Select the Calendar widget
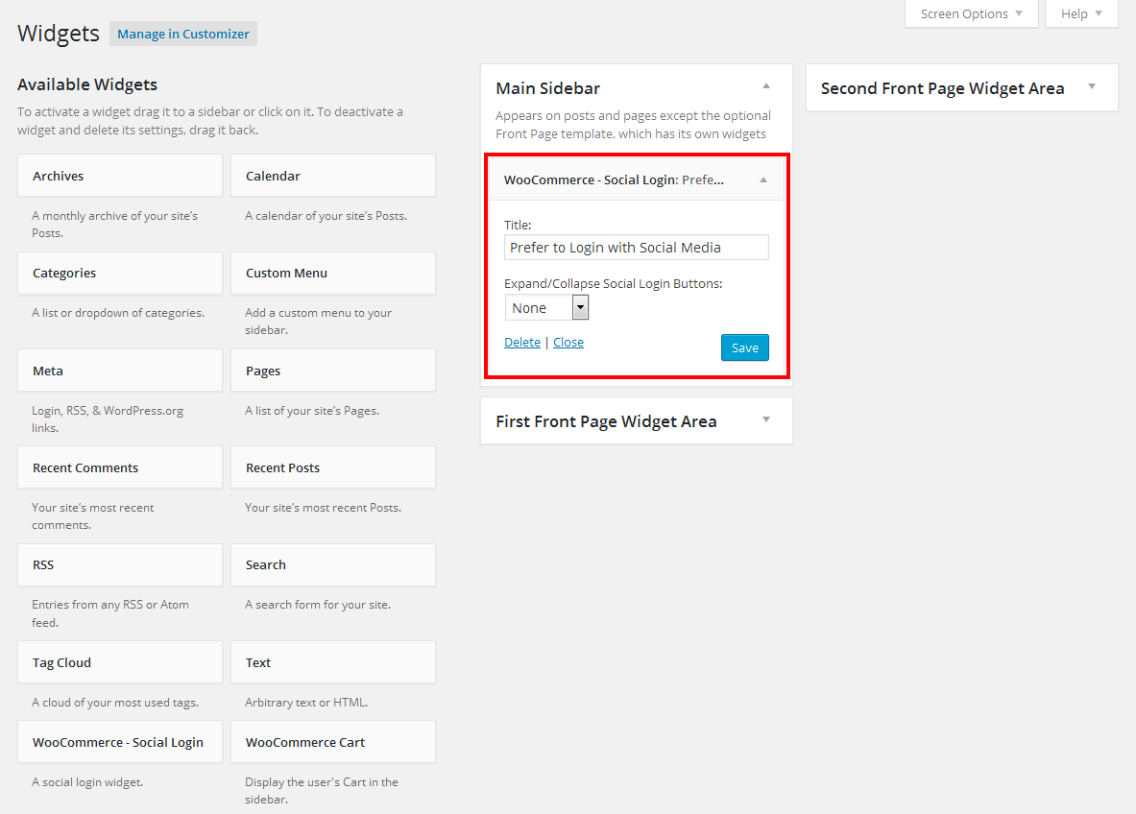 click(x=332, y=176)
